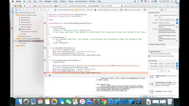The height and width of the screenshot is (106, 189).
Task: Open the Report navigator icon
Action: (41, 10)
